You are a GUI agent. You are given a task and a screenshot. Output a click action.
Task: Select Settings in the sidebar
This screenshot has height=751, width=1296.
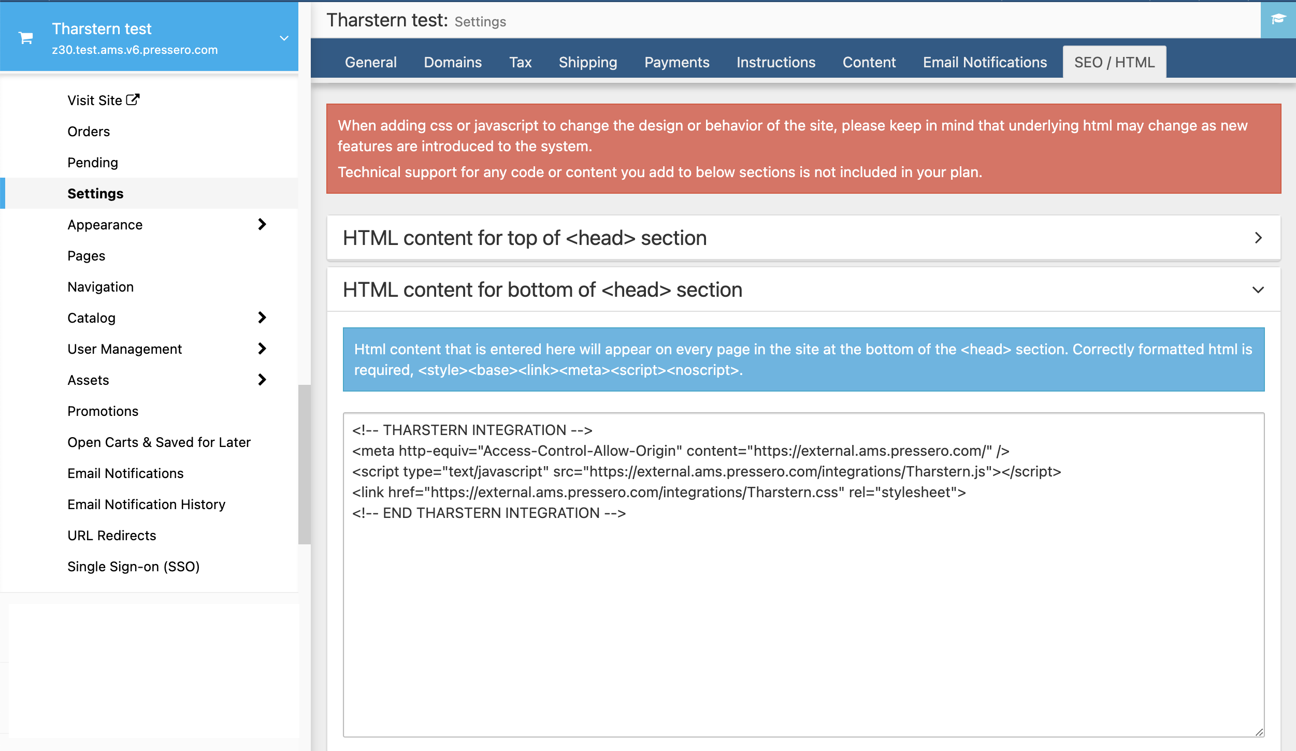[x=95, y=194]
